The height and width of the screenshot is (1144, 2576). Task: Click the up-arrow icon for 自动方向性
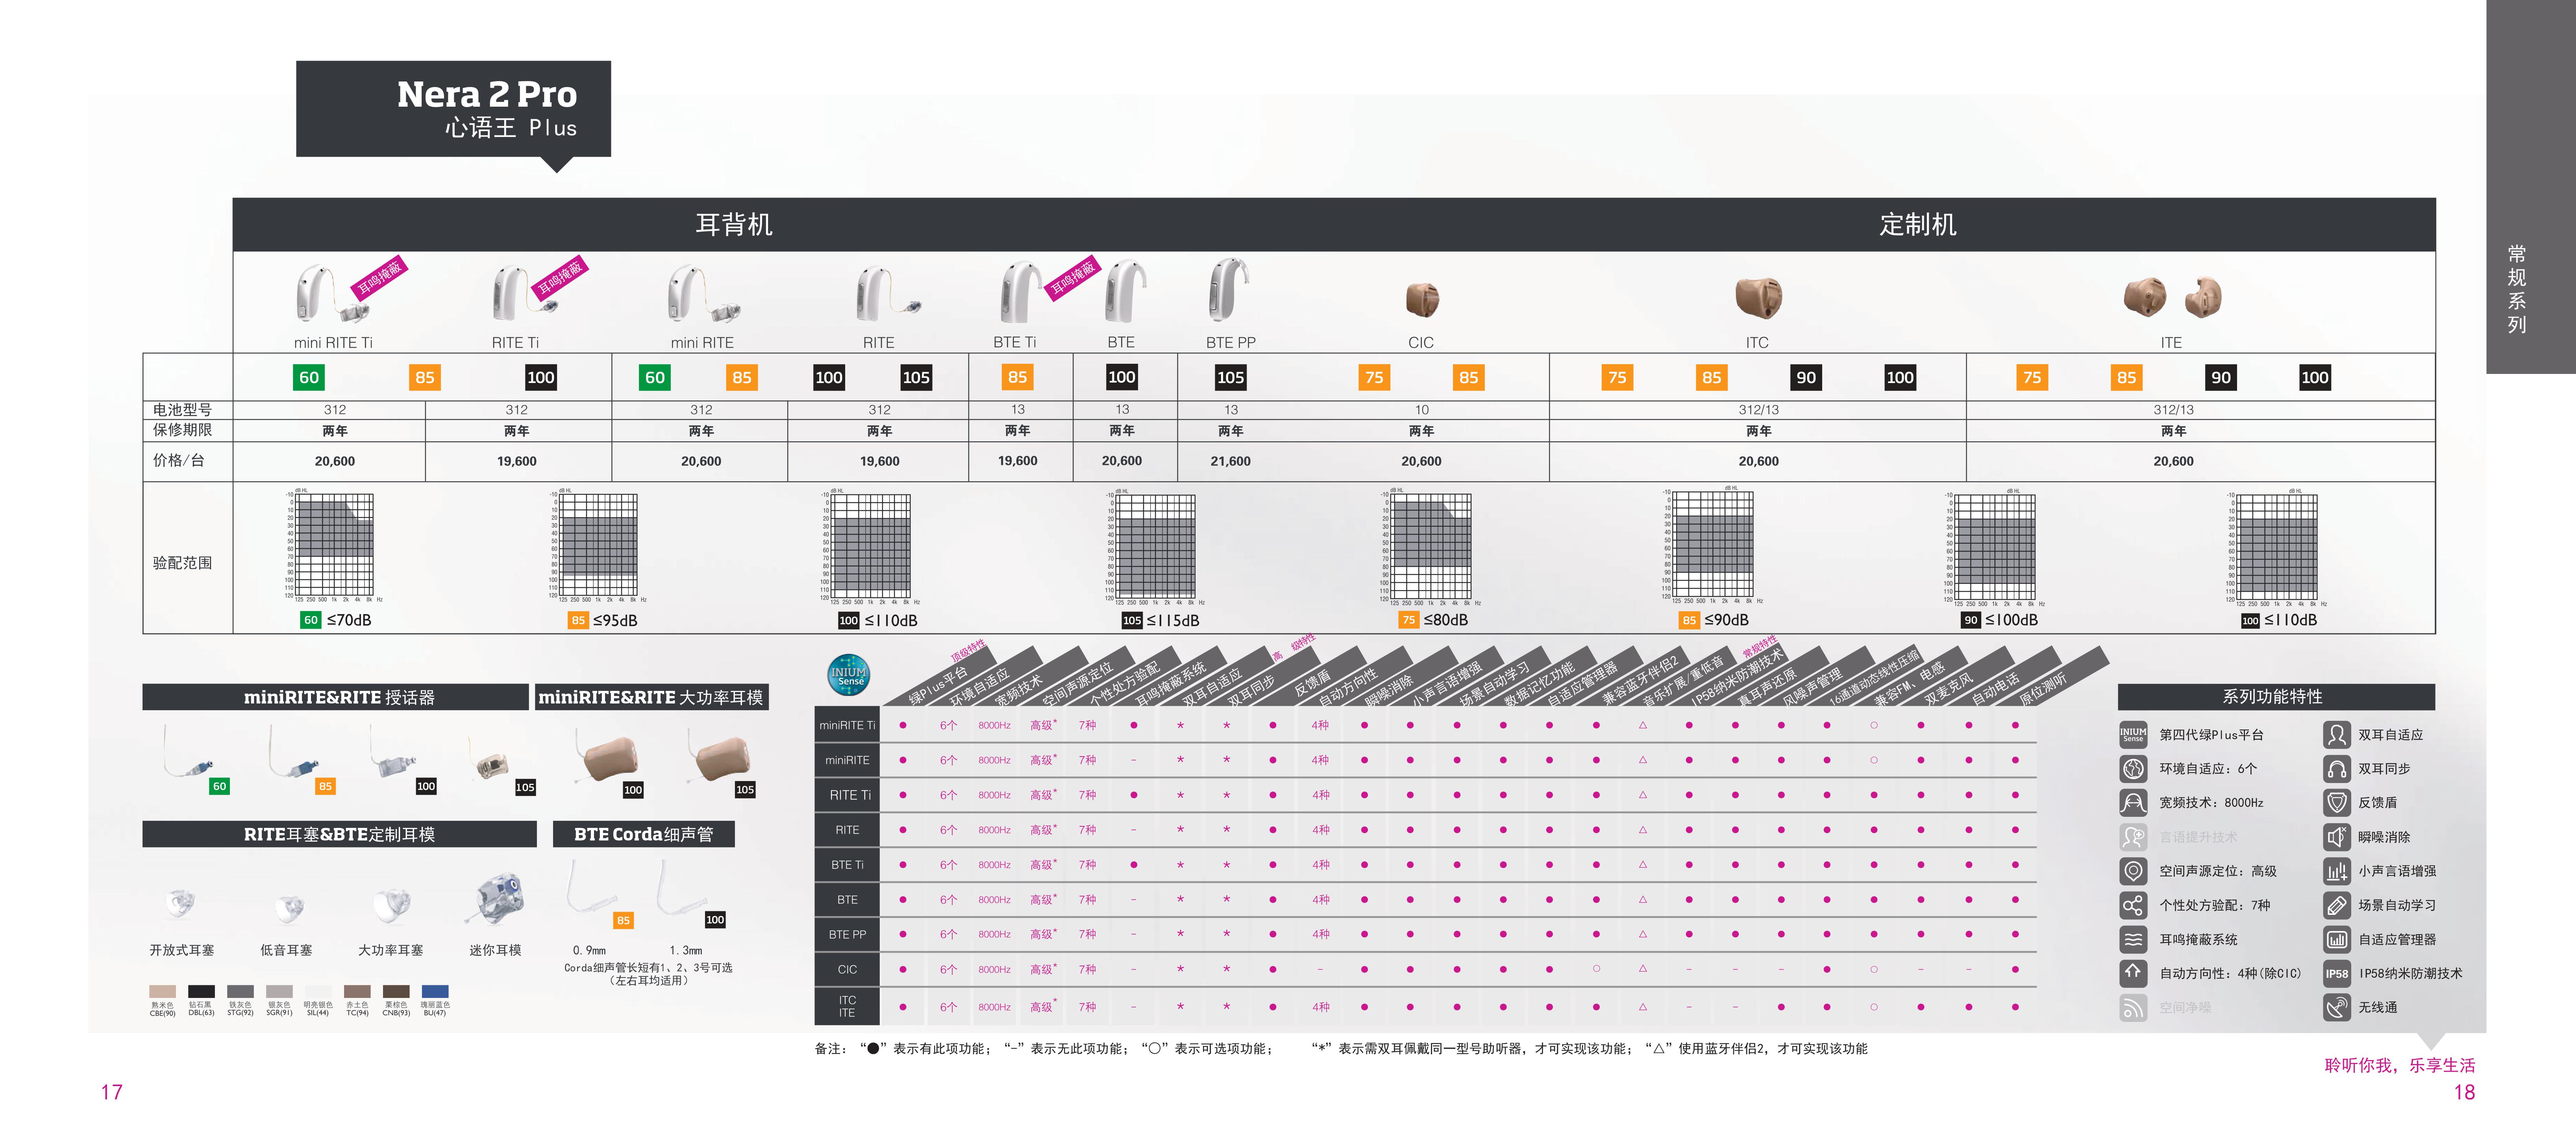(x=2133, y=973)
